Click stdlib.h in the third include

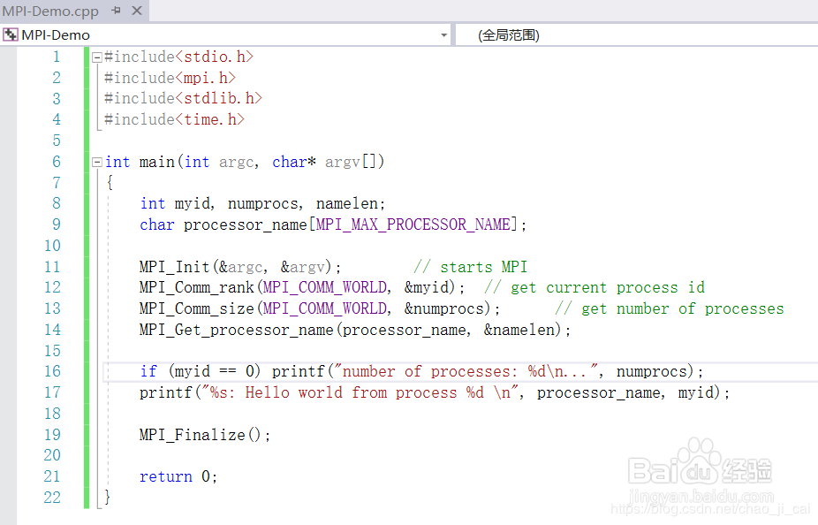point(218,99)
